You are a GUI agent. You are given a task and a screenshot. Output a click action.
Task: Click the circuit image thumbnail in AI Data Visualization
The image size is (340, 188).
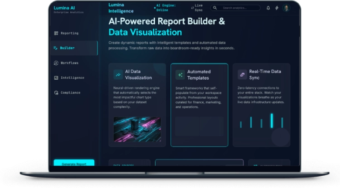(x=137, y=129)
